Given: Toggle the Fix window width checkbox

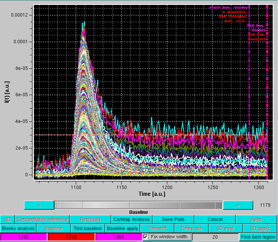Looking at the screenshot, I should [x=145, y=237].
